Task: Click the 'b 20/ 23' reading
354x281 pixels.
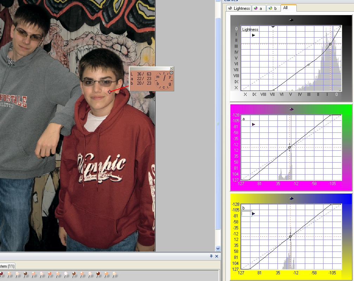Action: pyautogui.click(x=141, y=83)
